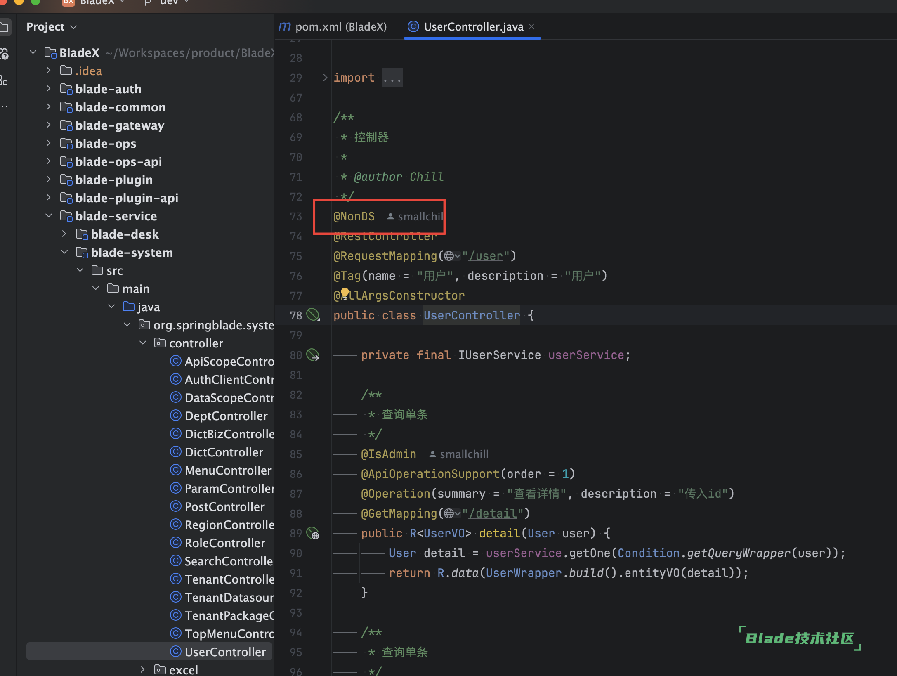Image resolution: width=897 pixels, height=676 pixels.
Task: Click line number 85 in the gutter
Action: (x=296, y=454)
